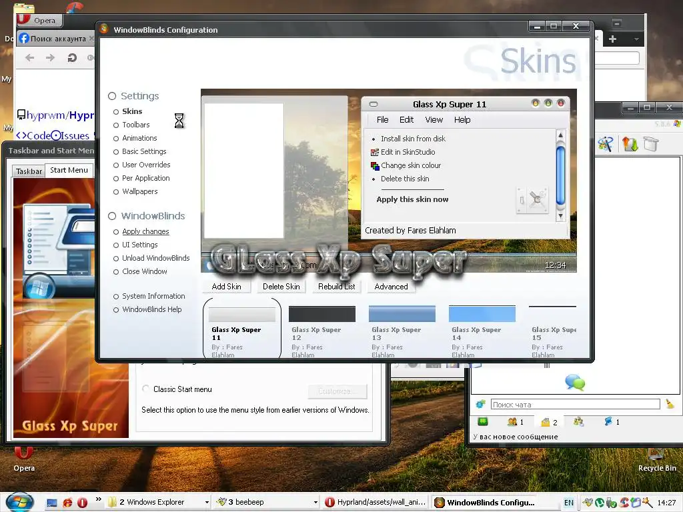Click the BeeBeep chat search field
The width and height of the screenshot is (683, 512).
coord(575,405)
